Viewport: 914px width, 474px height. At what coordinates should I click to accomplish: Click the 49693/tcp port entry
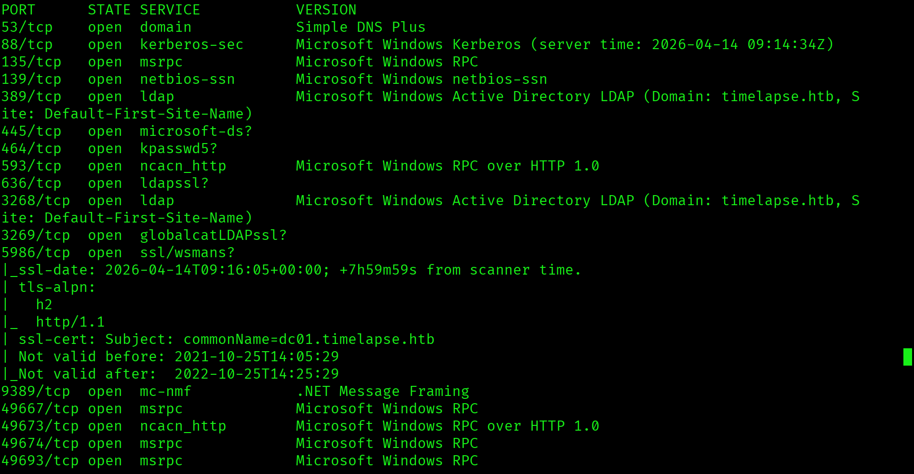pyautogui.click(x=40, y=461)
